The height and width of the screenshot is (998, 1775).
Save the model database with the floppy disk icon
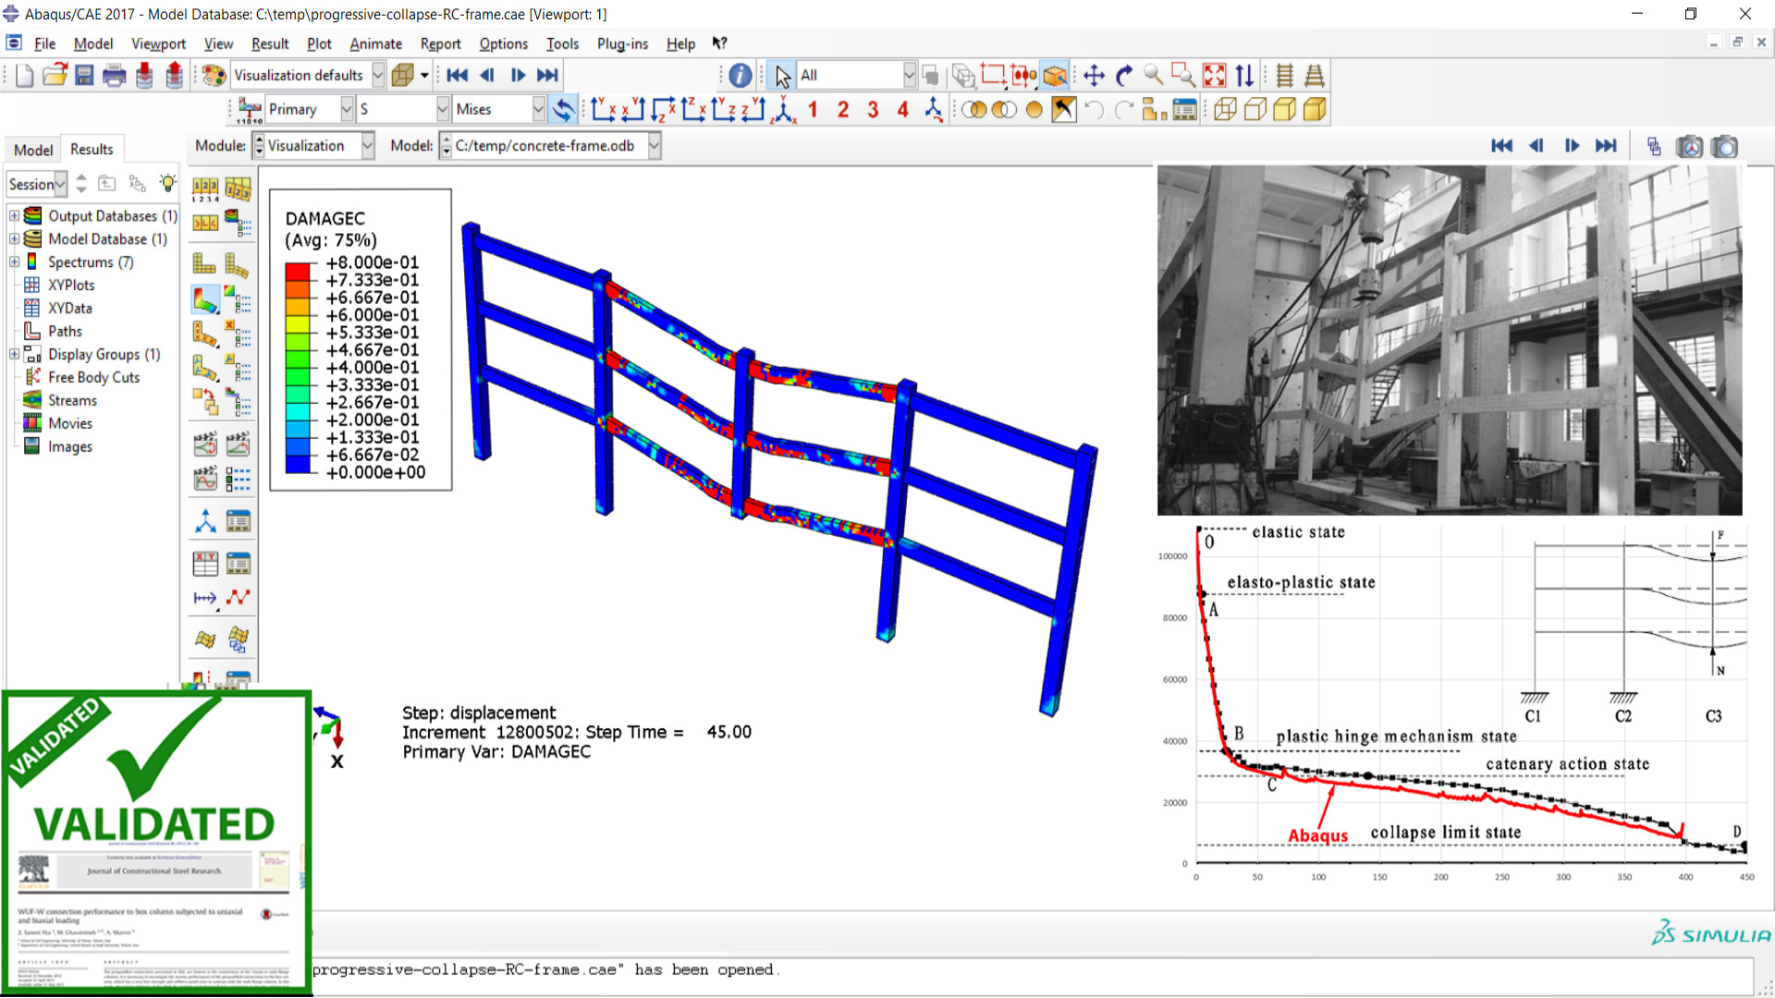click(84, 76)
